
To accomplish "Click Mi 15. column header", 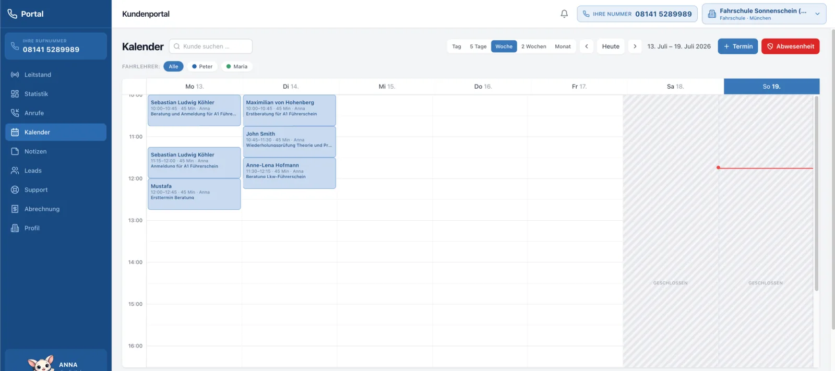I will 387,87.
